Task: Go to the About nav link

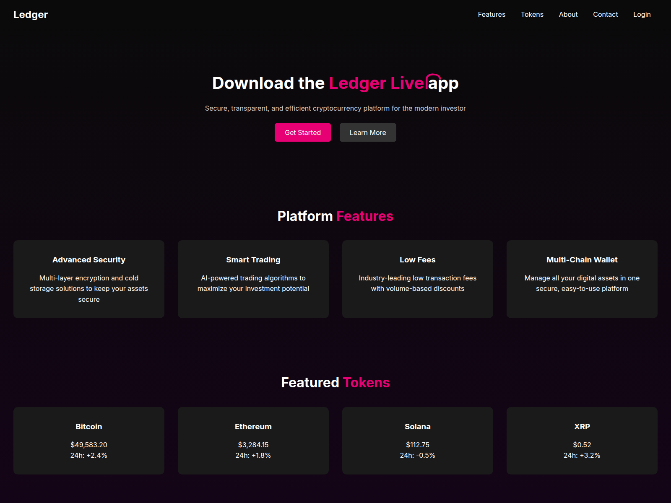Action: [568, 14]
